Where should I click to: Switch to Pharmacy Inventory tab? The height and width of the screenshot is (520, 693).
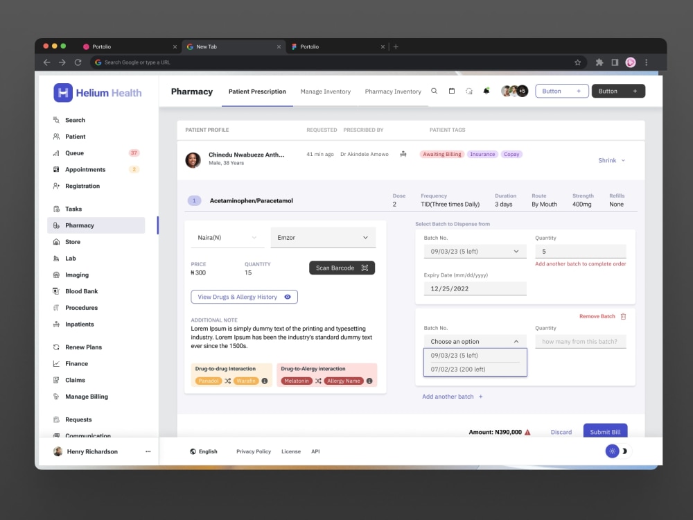coord(393,92)
